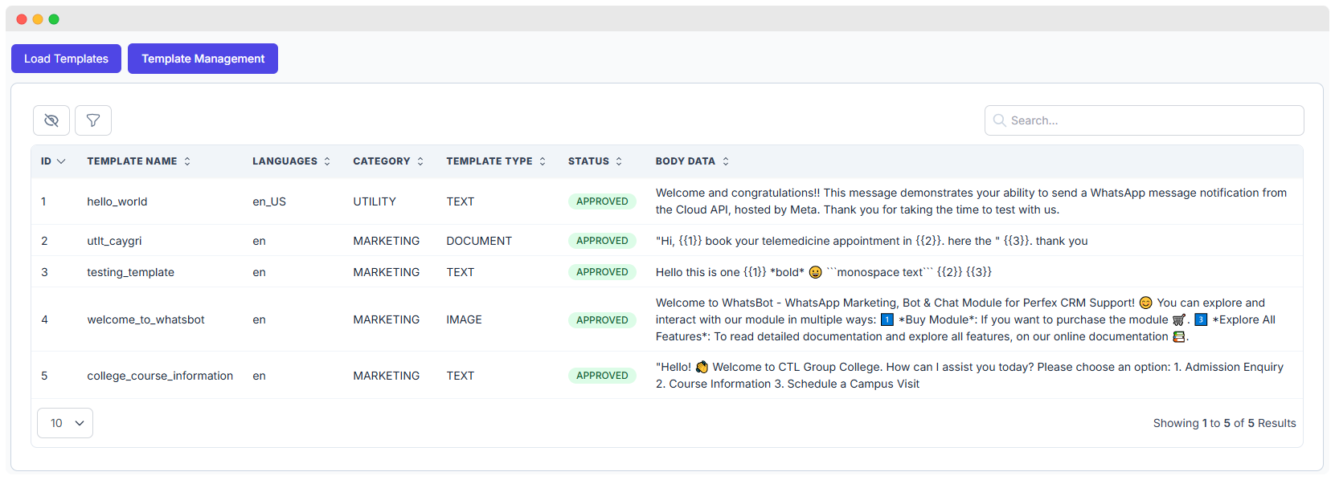Select the testing_template name cell
This screenshot has width=1335, height=480.
(x=130, y=272)
